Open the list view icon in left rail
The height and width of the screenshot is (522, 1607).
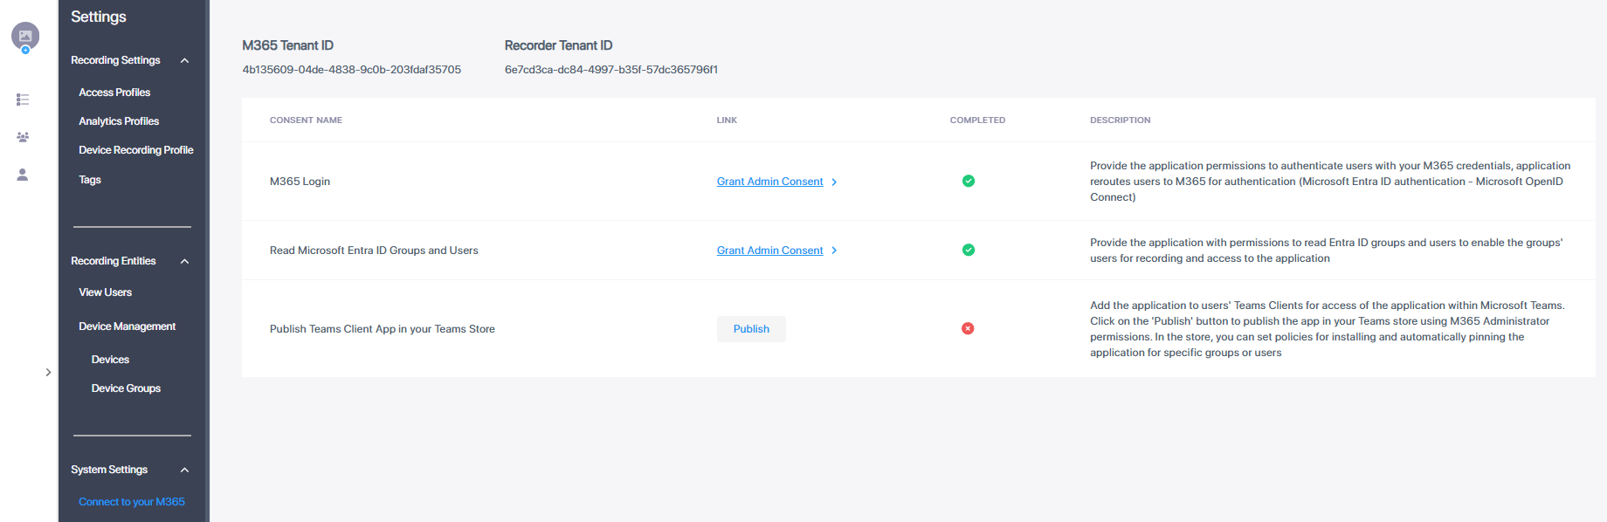(x=23, y=100)
